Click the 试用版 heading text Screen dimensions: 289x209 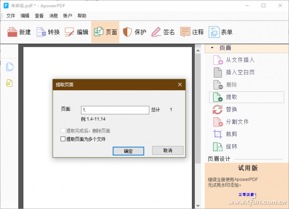click(248, 168)
